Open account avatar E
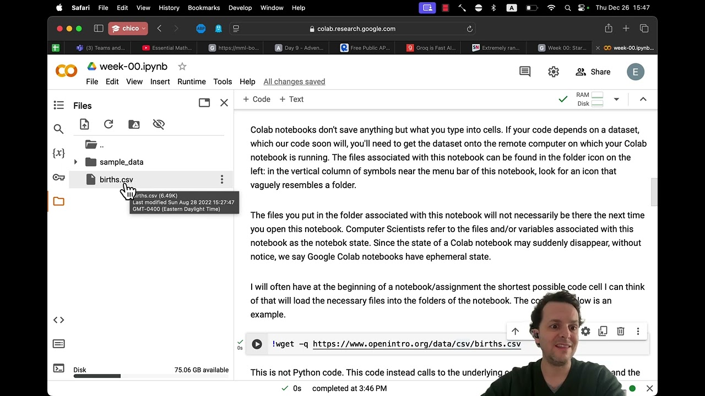Screen dimensions: 705x396 (x=636, y=71)
